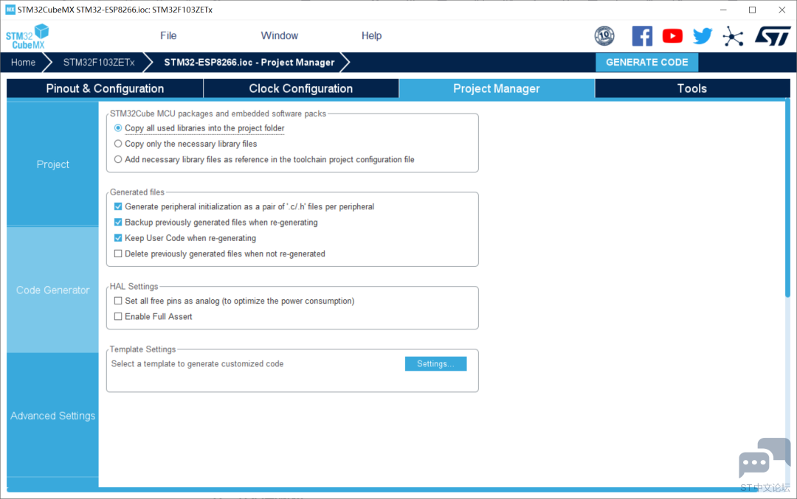Open the Advanced Settings side section
The image size is (797, 499).
click(x=53, y=416)
